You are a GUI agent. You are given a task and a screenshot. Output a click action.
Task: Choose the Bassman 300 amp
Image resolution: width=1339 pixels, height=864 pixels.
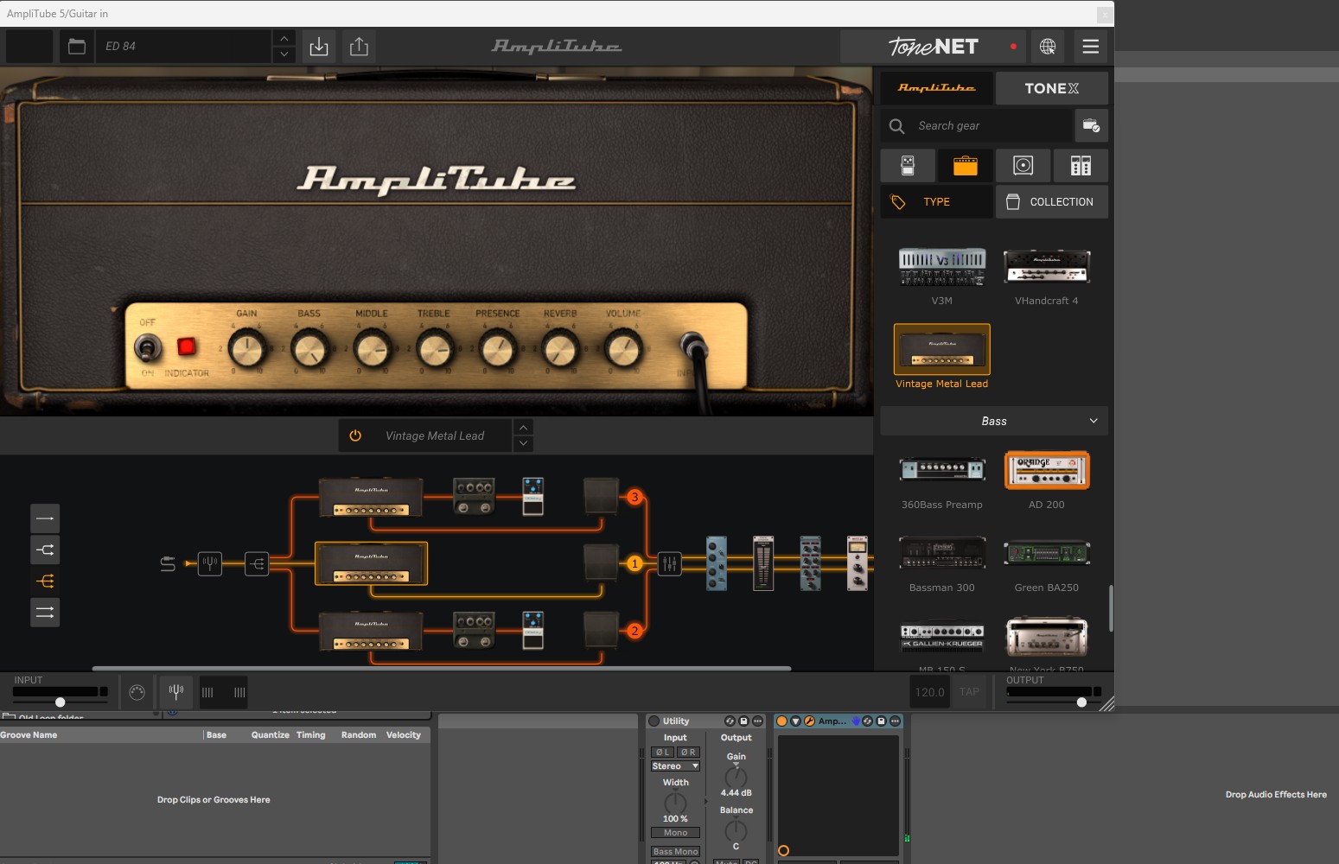coord(942,553)
